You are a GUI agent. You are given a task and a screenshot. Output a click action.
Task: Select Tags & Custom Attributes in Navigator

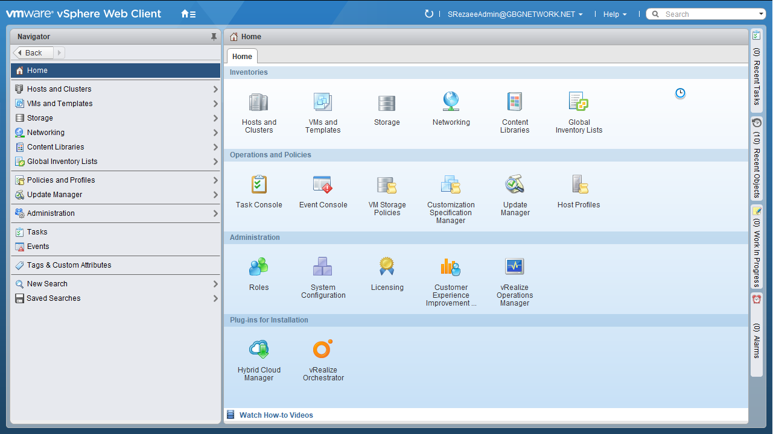(69, 265)
